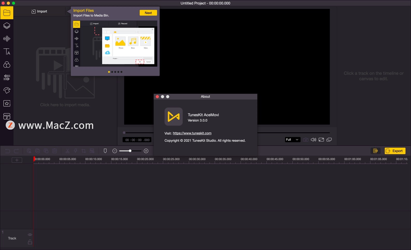
Task: Detach preview window icon
Action: coord(329,140)
